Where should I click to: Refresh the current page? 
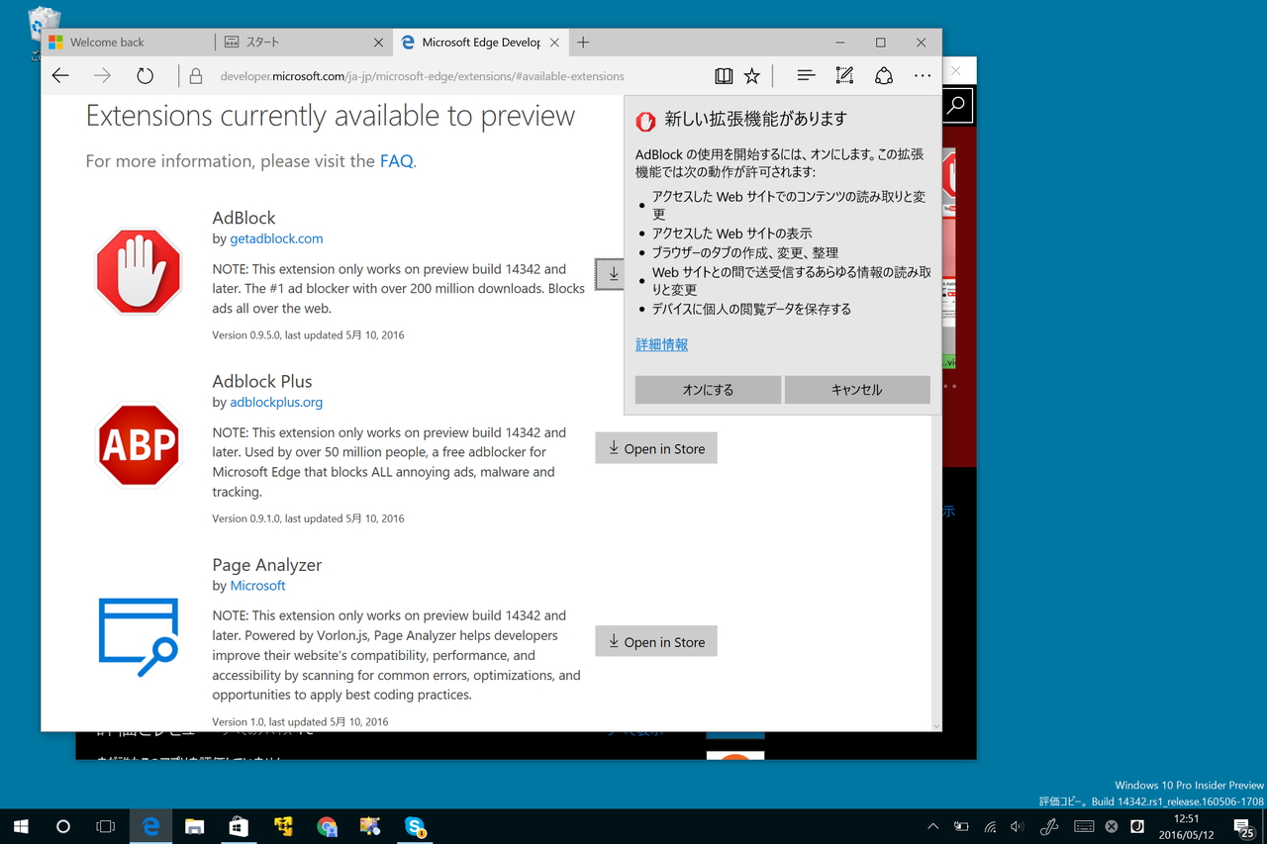145,75
